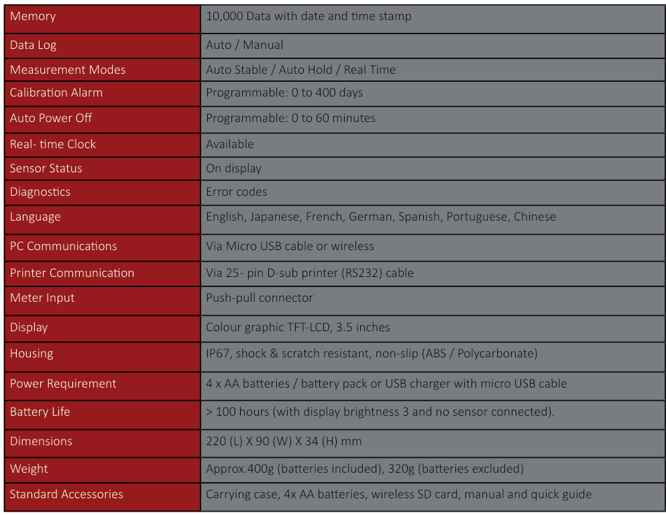Click the Printer Communication label cell
This screenshot has width=666, height=515.
[72, 273]
